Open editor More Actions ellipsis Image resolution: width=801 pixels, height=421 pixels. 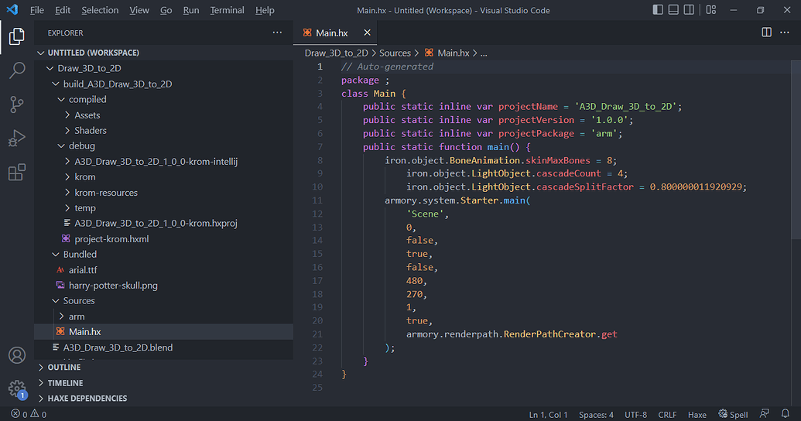[x=785, y=33]
